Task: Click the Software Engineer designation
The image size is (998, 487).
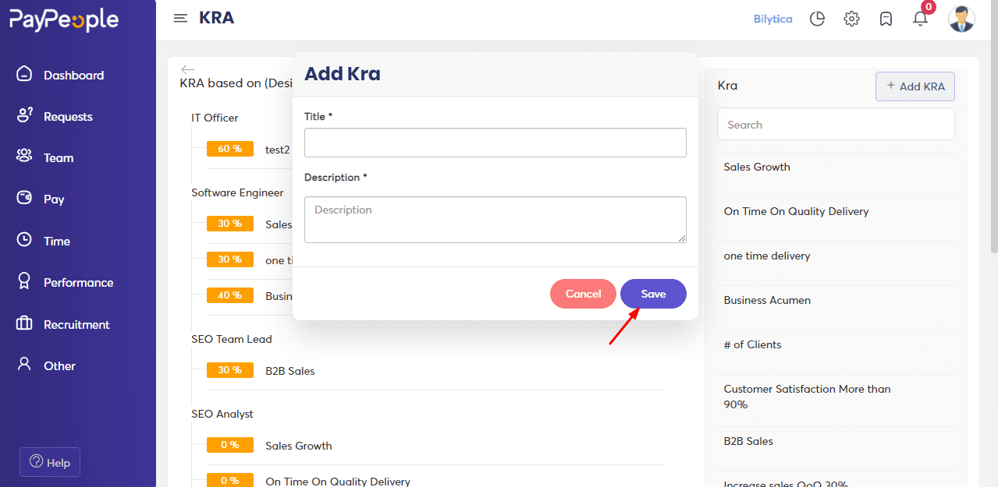Action: (x=237, y=192)
